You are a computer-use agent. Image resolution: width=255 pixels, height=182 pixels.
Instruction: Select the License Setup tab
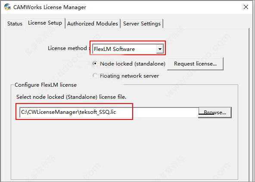pos(45,23)
